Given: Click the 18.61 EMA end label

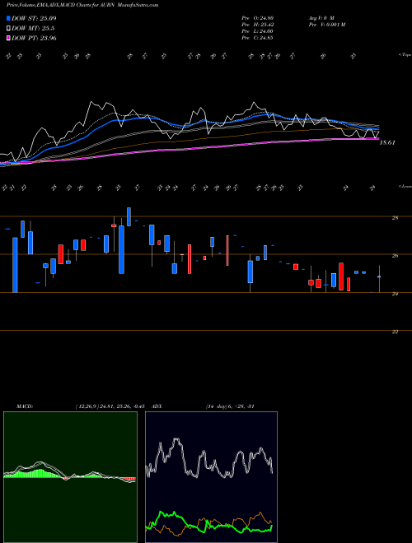Looking at the screenshot, I should tap(387, 142).
